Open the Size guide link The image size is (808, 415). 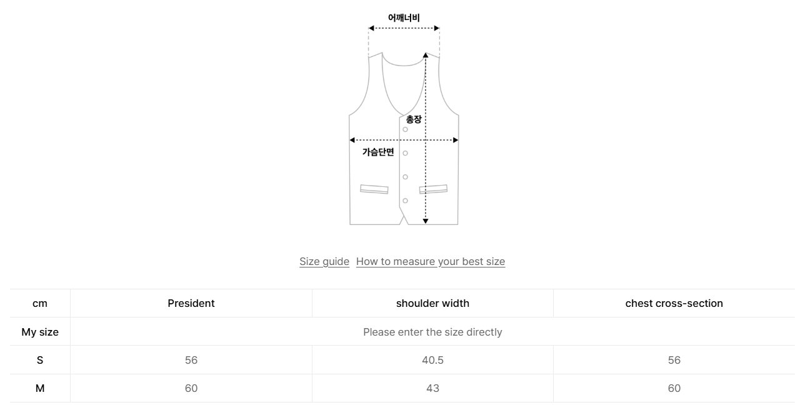coord(324,261)
